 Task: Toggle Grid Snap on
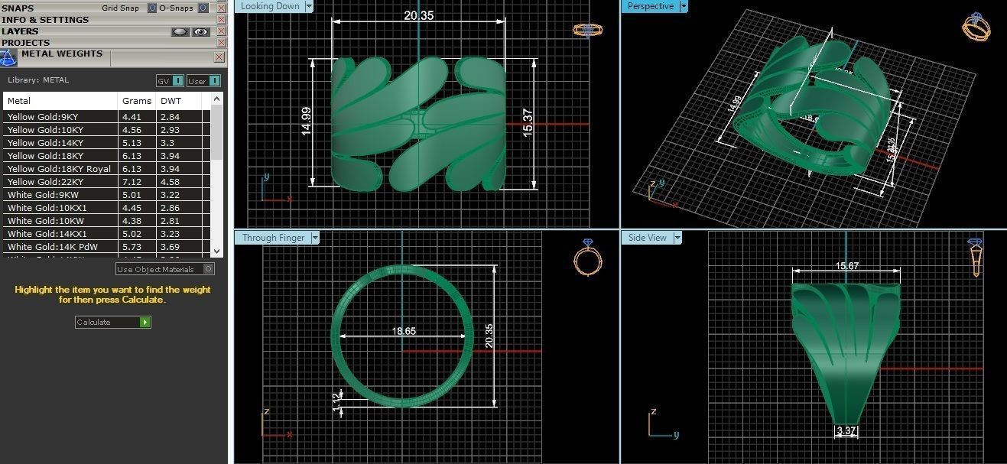[x=151, y=8]
